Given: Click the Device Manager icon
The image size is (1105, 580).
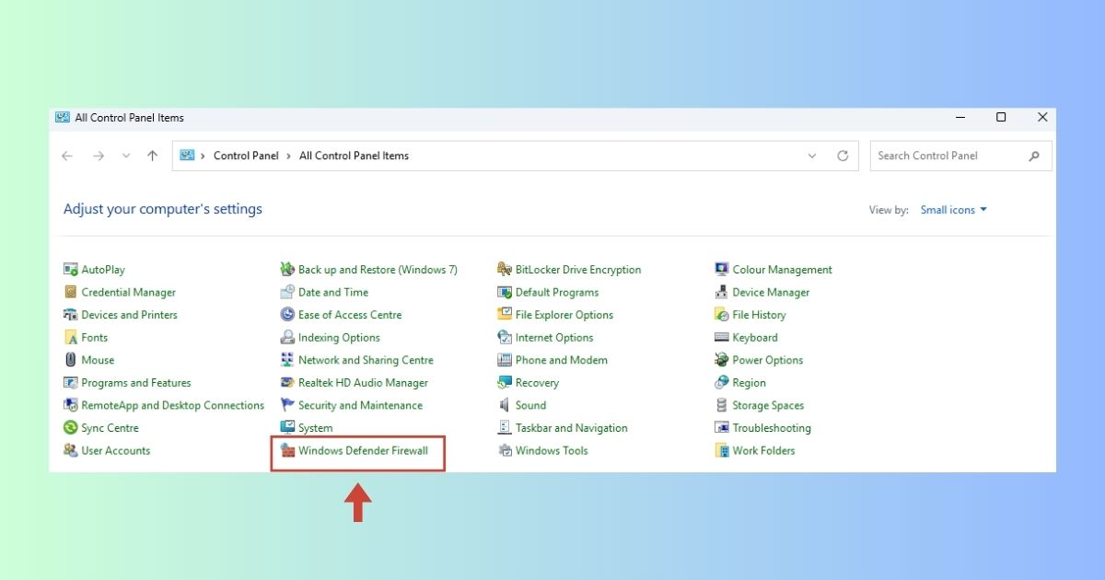Looking at the screenshot, I should [722, 292].
